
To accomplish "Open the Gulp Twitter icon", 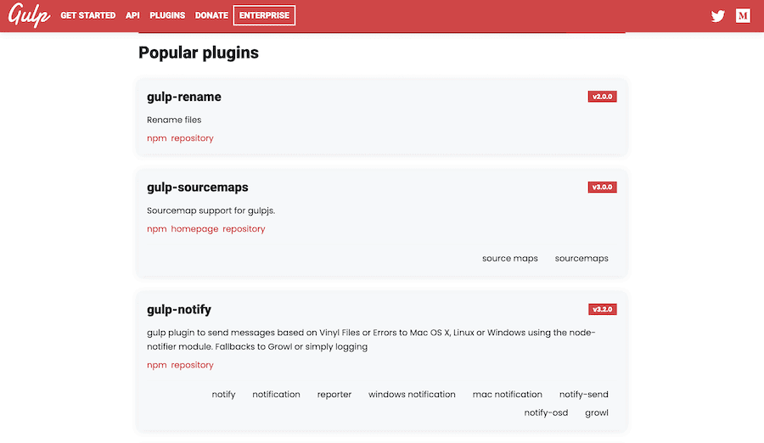I will coord(717,16).
